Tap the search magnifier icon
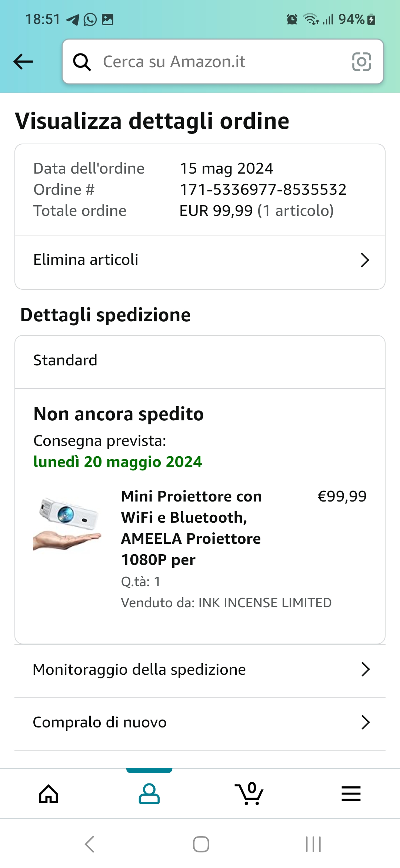400x868 pixels. pos(82,62)
